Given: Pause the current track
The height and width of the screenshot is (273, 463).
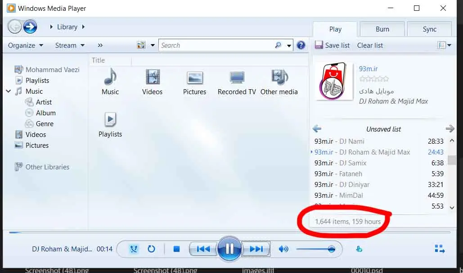Looking at the screenshot, I should pos(229,249).
